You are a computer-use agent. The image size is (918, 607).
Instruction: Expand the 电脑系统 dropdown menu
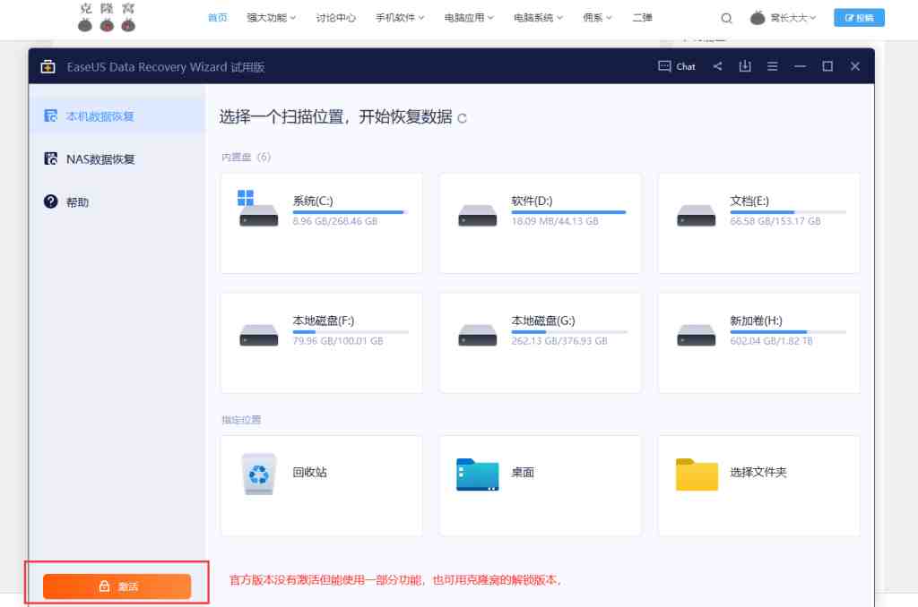point(538,18)
